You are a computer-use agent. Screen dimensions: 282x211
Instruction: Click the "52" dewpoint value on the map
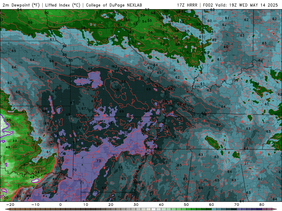tap(47, 13)
